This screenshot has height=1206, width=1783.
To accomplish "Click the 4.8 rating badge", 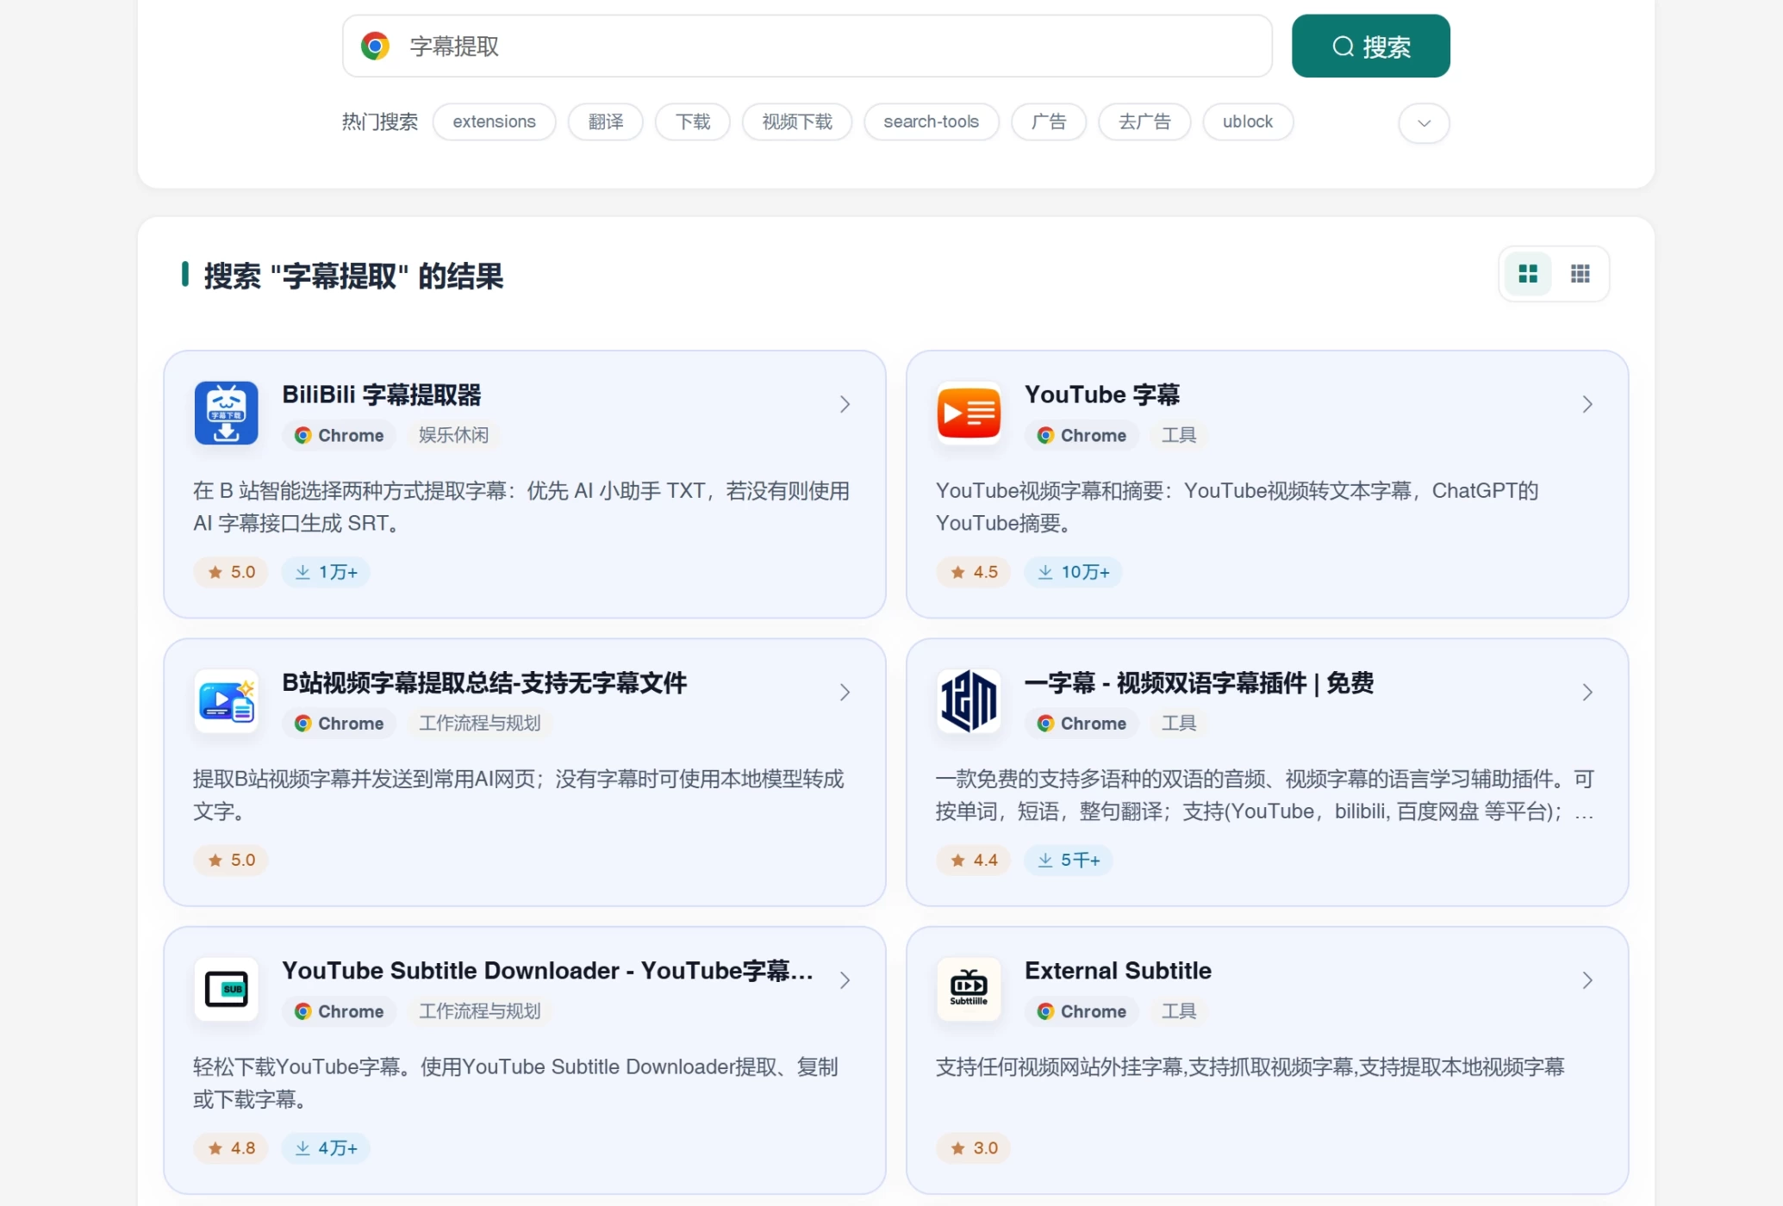I will tap(232, 1148).
